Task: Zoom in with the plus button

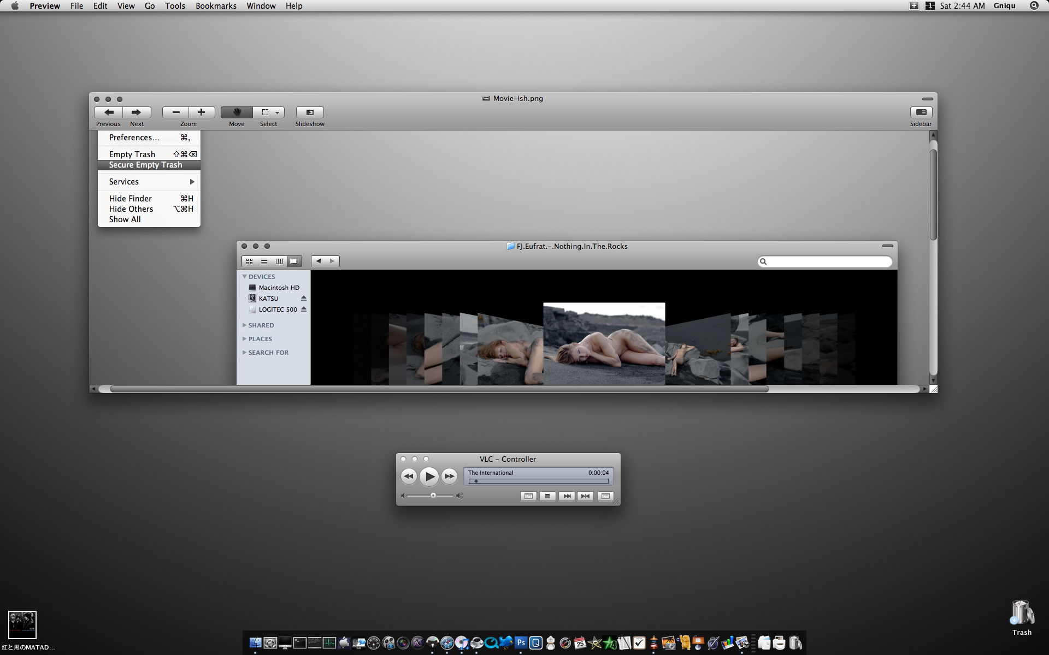Action: tap(202, 112)
